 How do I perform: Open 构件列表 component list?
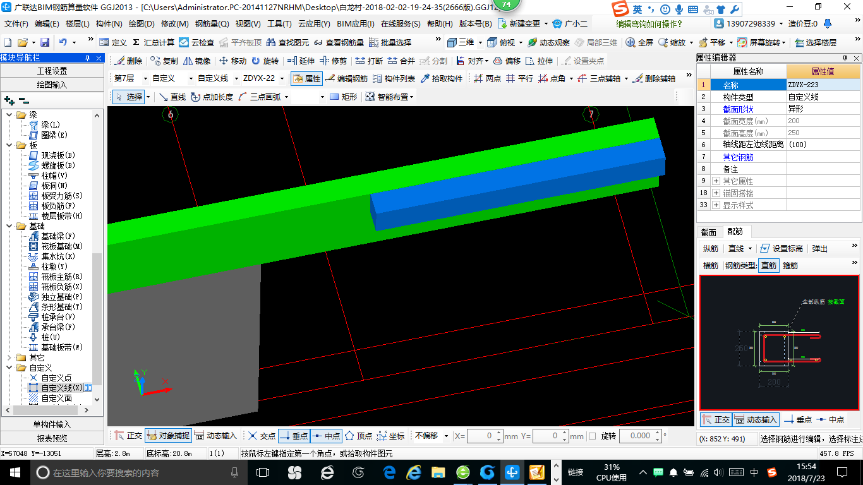[394, 78]
